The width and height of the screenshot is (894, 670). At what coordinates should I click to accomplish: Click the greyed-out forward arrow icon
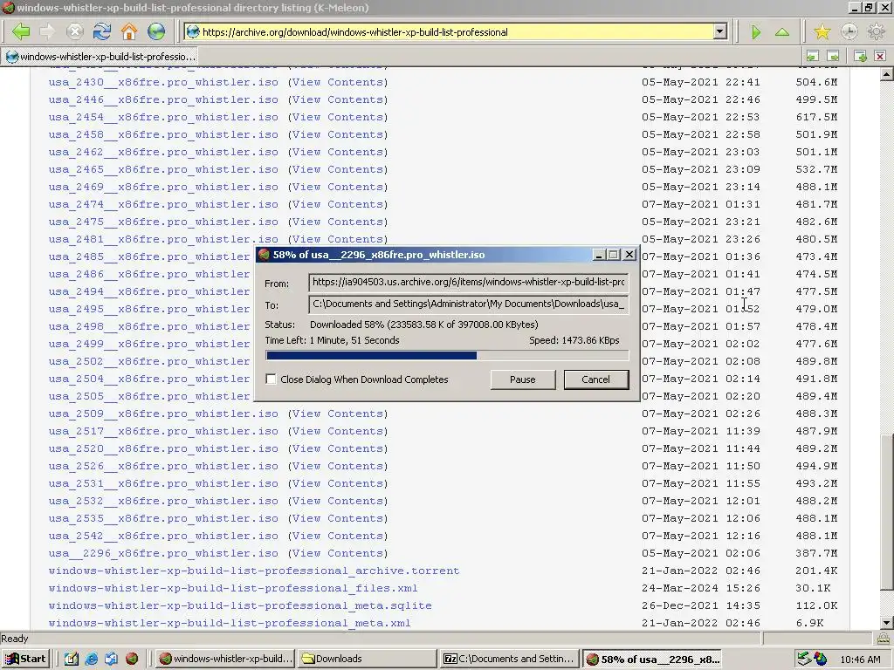[47, 32]
